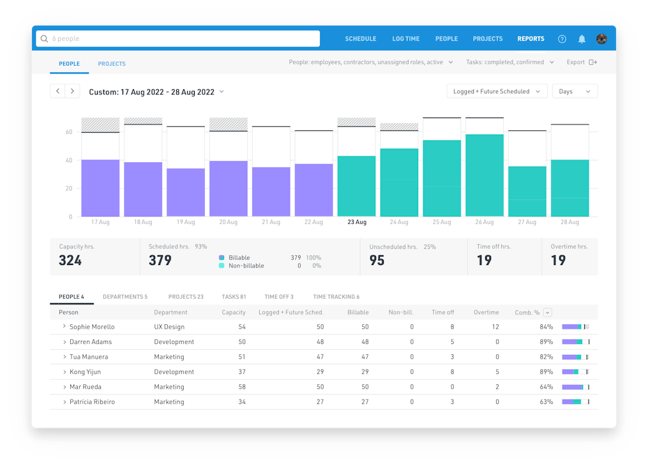The height and width of the screenshot is (466, 648).
Task: Go to previous date range arrow
Action: point(58,91)
